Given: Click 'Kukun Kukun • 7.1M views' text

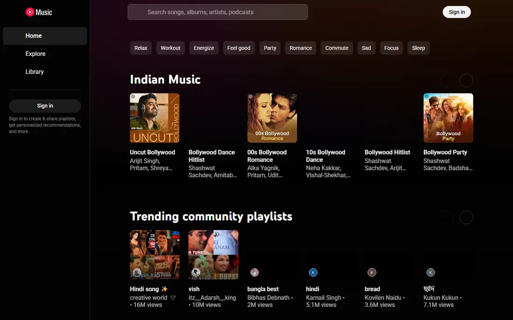Looking at the screenshot, I should point(443,301).
